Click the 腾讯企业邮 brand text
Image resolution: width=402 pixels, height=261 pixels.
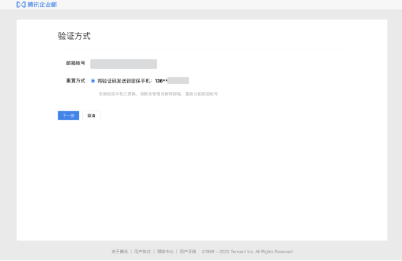42,4
